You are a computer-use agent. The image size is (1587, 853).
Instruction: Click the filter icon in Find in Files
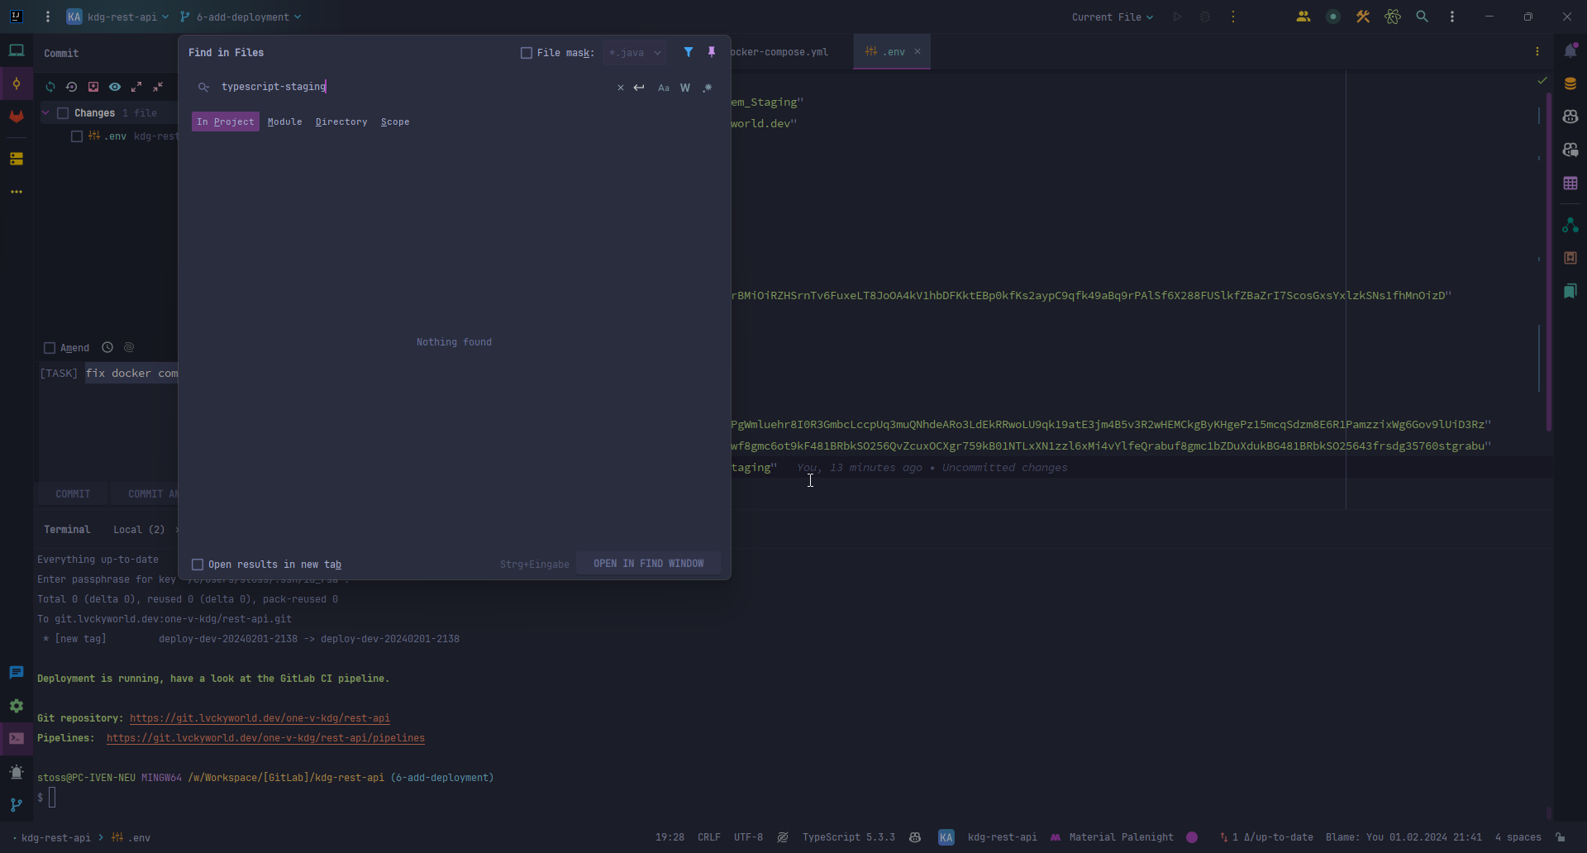688,52
